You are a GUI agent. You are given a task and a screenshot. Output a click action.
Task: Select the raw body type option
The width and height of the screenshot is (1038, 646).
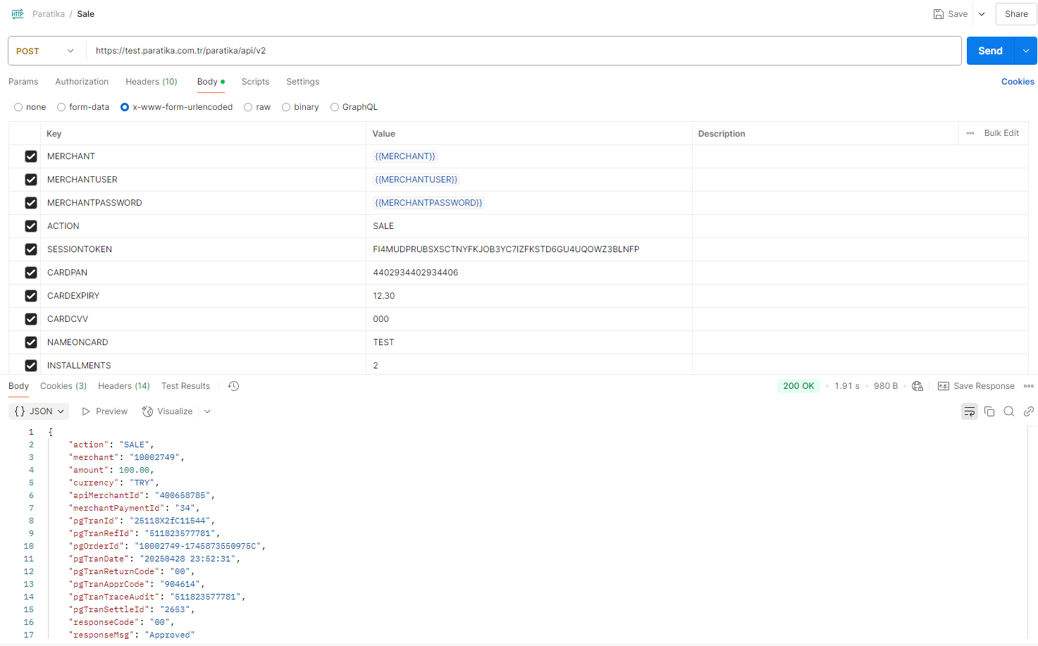(x=249, y=107)
